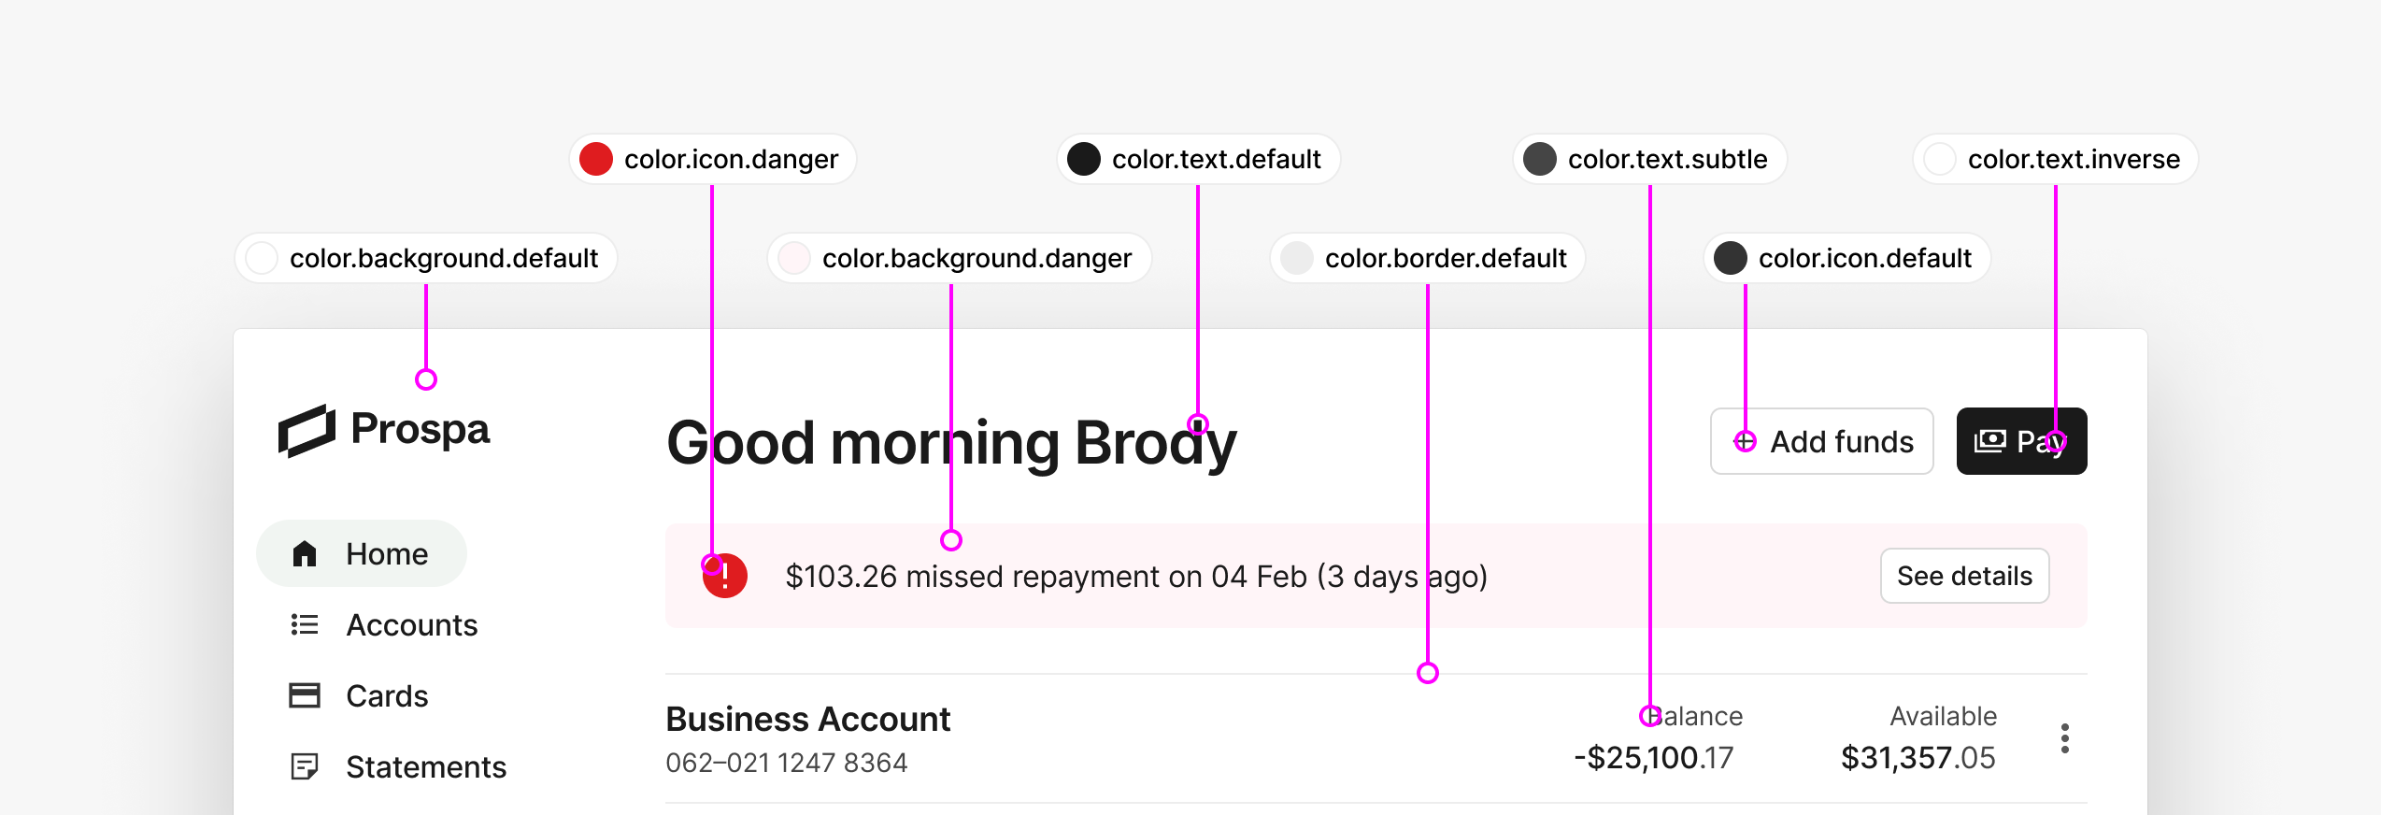Click the Cards icon in sidebar
This screenshot has height=815, width=2381.
click(x=305, y=695)
